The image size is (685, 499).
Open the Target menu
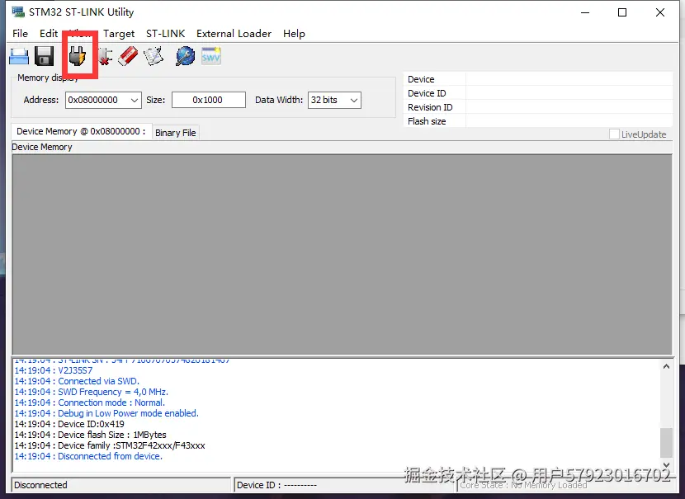[119, 34]
